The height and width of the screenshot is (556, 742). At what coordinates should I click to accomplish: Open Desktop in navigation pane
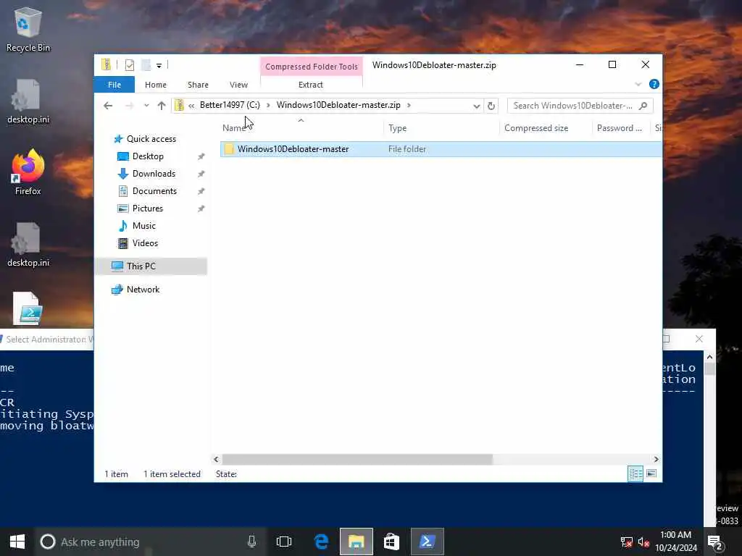(x=148, y=156)
